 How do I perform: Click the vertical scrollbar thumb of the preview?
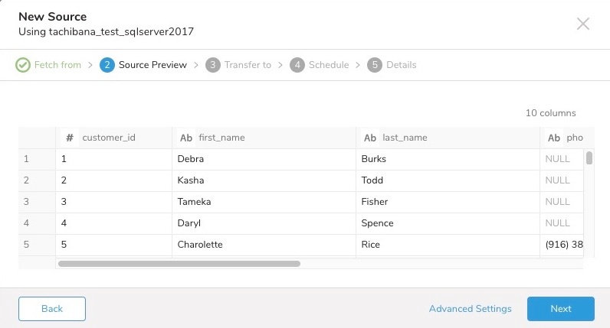589,158
